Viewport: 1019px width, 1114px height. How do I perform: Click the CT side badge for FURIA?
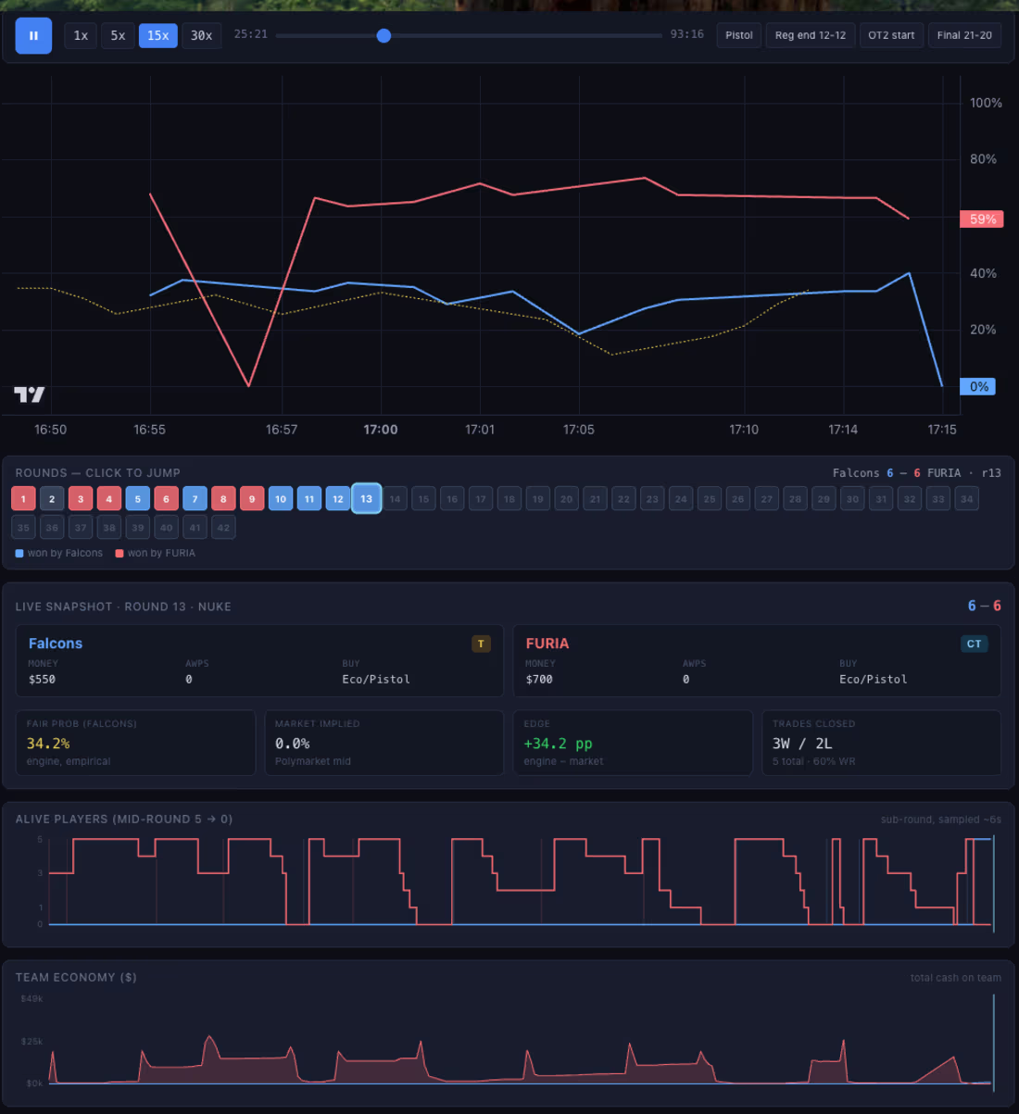975,644
